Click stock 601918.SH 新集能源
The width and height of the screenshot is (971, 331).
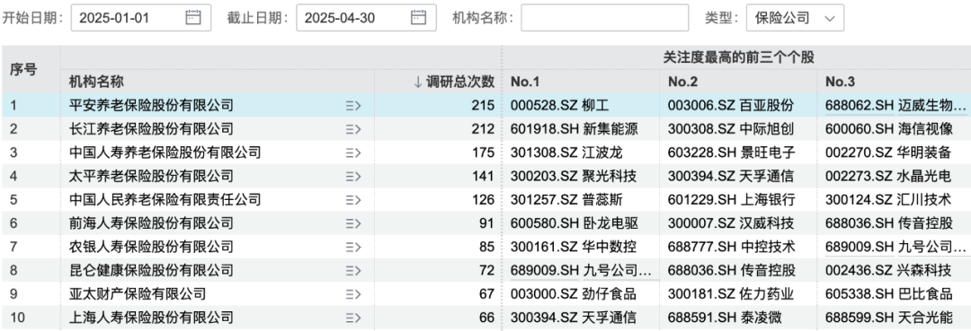click(x=574, y=129)
